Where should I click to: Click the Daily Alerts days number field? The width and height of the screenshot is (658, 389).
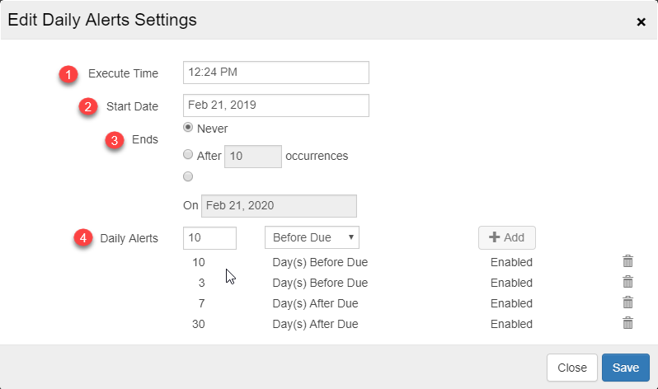click(x=209, y=237)
